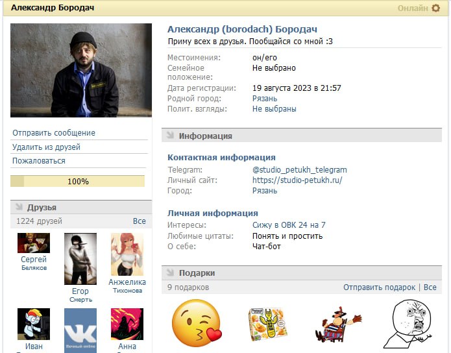Click the 100% profile progress bar

(78, 182)
